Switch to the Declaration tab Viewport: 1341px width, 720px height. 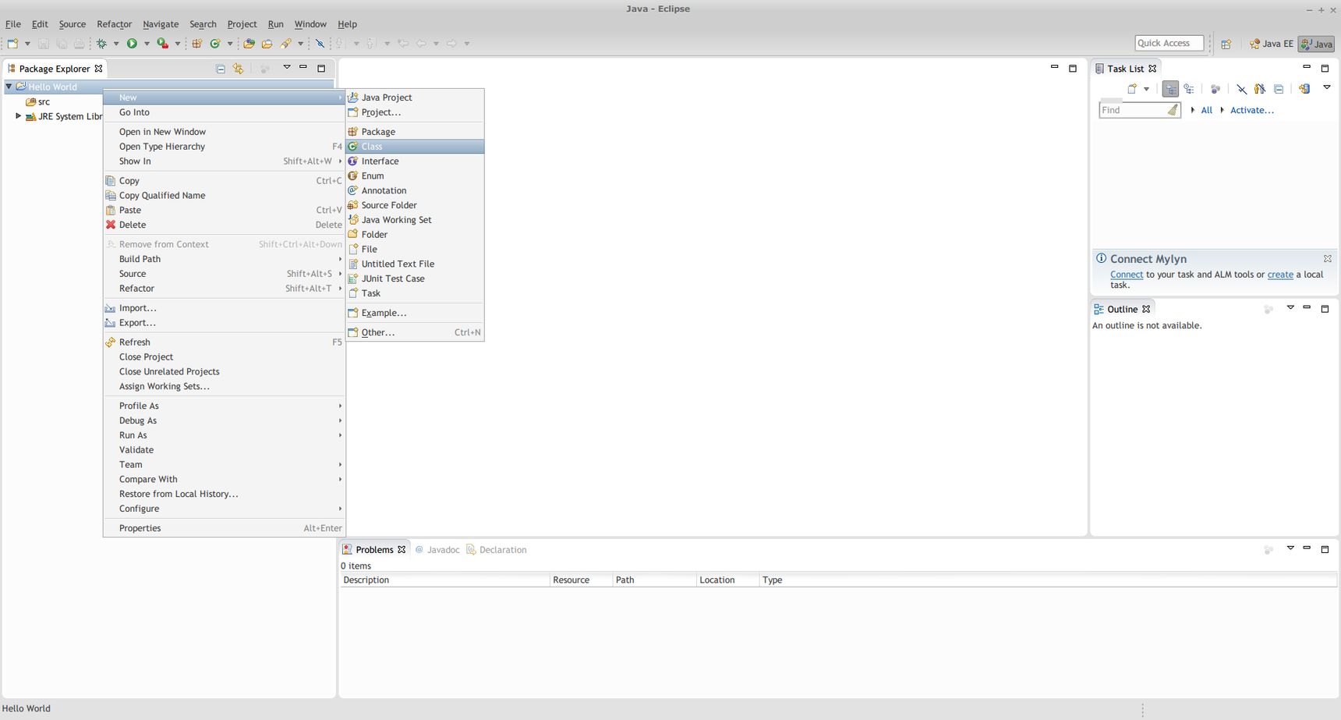click(x=497, y=550)
